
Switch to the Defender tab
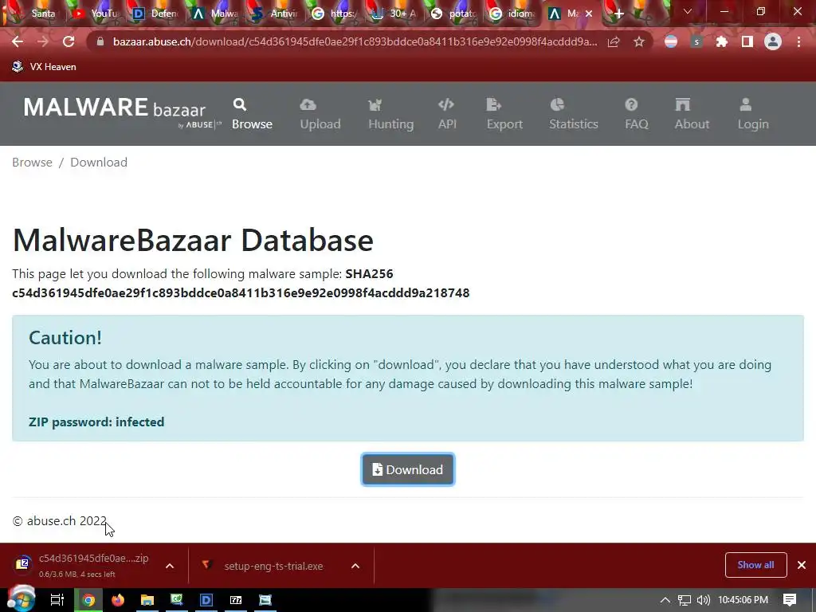tap(156, 14)
